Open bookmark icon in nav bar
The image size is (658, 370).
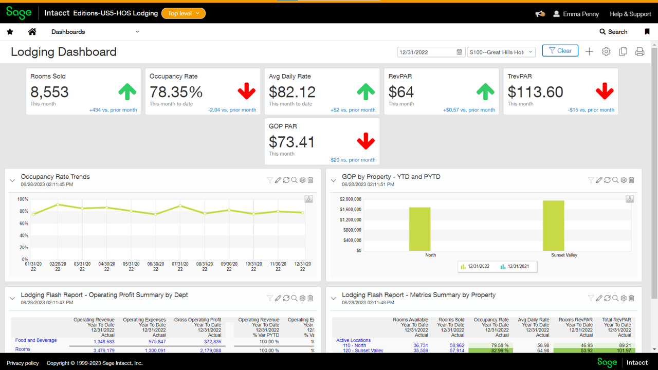pos(647,32)
